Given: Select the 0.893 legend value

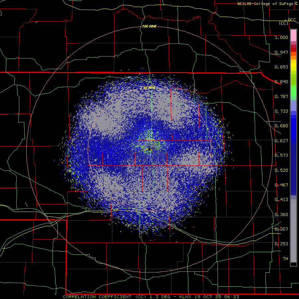Looking at the screenshot, I should (x=281, y=67).
